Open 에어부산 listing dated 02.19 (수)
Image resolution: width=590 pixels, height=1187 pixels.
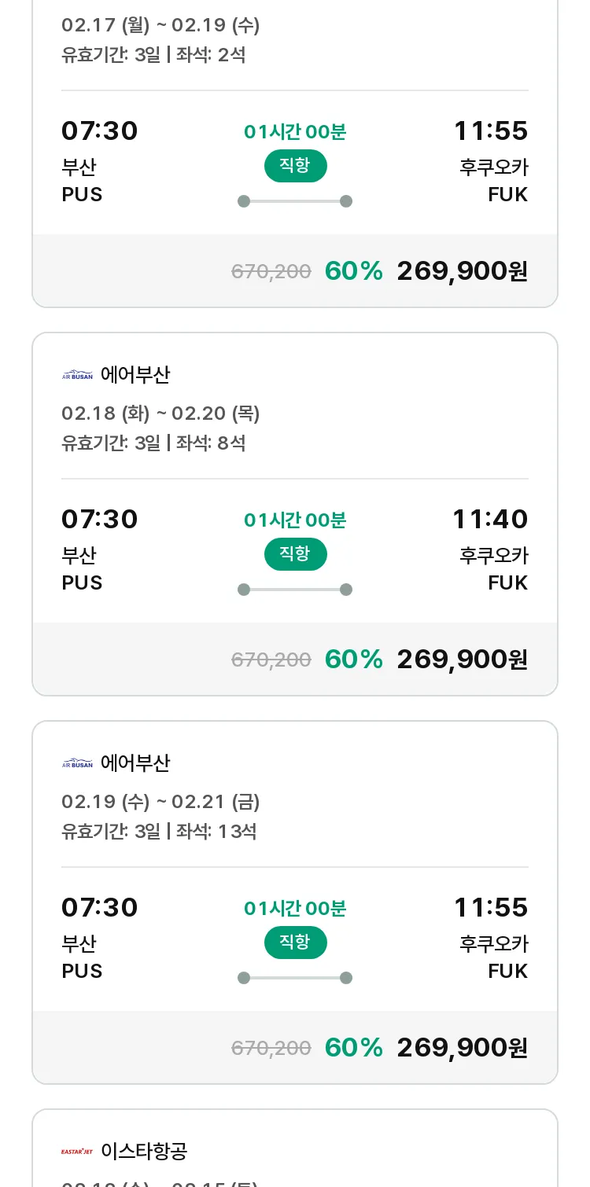(x=295, y=902)
